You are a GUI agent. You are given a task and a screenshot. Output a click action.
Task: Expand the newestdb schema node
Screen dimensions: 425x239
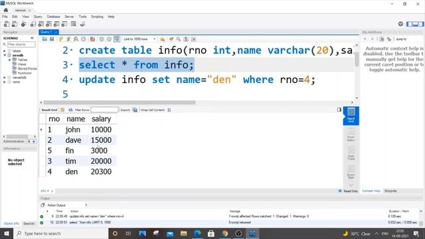(x=5, y=78)
